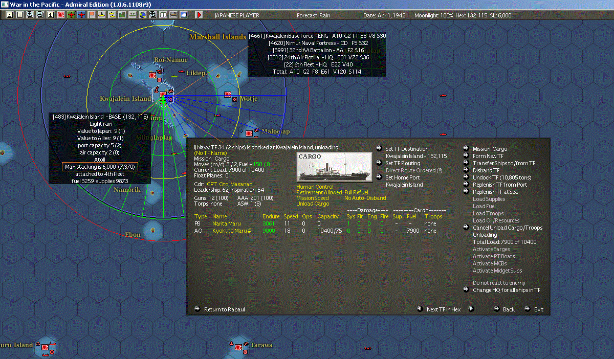The image size is (614, 359).
Task: Toggle the Unload Cargo setting
Action: [x=312, y=204]
